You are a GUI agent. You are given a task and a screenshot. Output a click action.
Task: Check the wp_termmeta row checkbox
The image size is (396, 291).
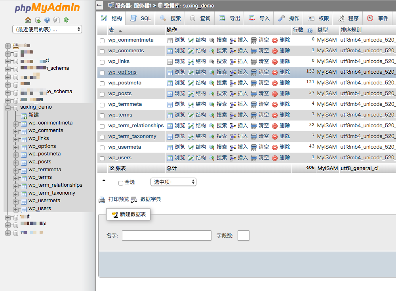tap(102, 105)
